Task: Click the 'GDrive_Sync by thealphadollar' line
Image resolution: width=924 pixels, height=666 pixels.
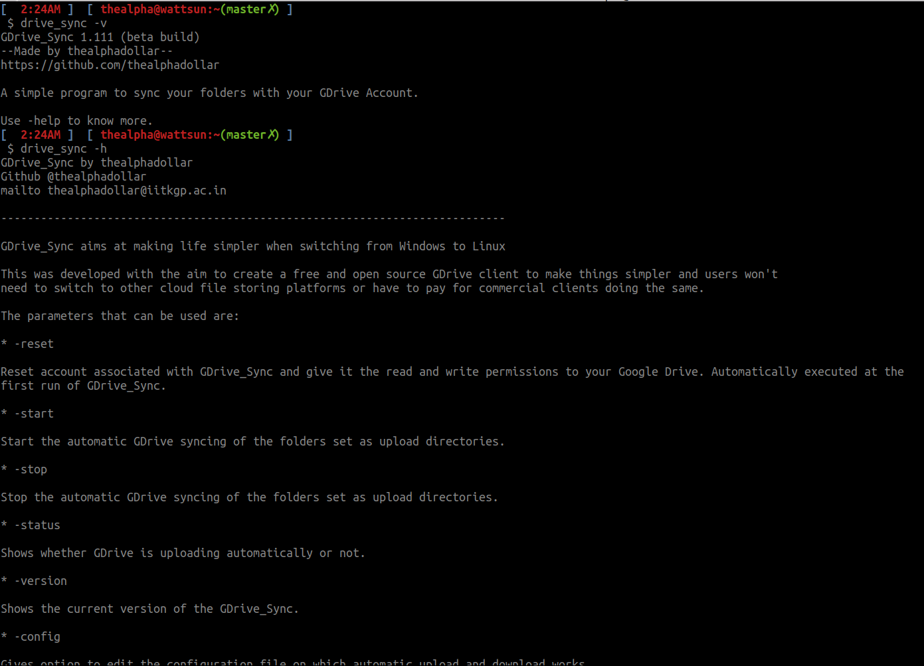Action: pos(97,163)
